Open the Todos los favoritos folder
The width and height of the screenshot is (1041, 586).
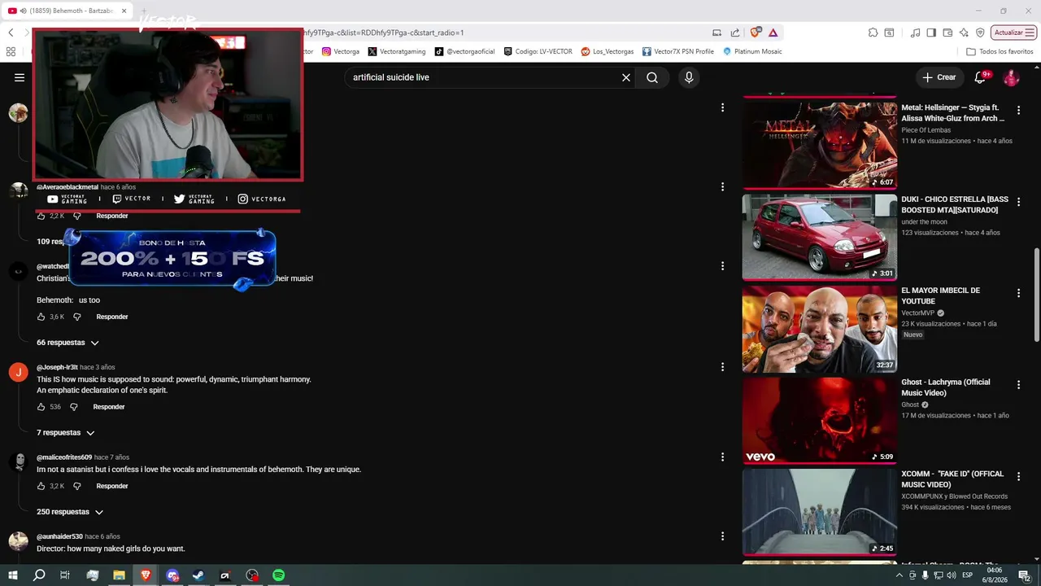tap(1000, 51)
